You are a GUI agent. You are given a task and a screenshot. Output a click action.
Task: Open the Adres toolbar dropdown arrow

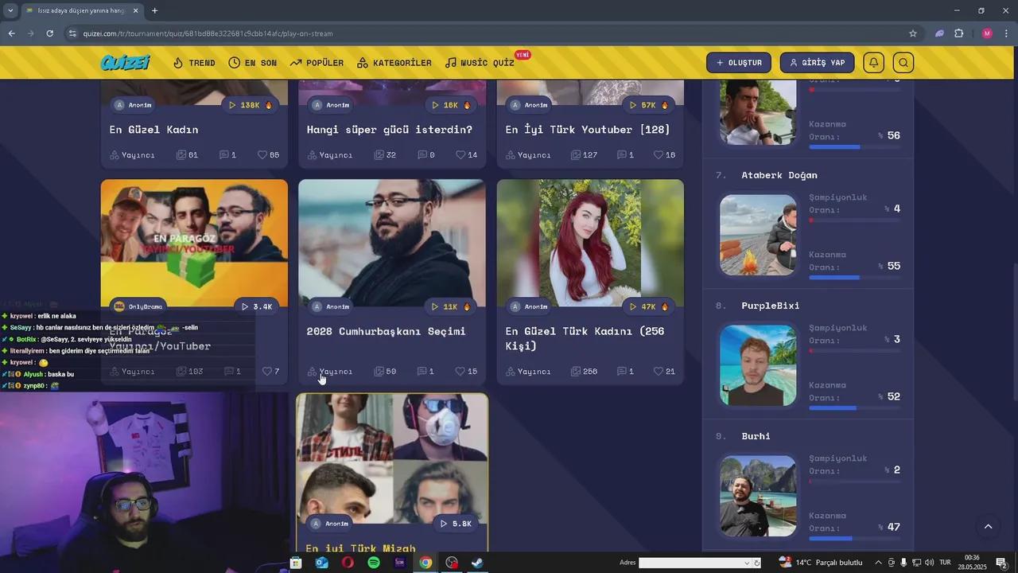(747, 563)
